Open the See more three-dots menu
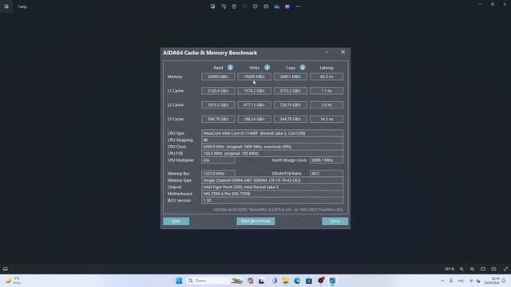 coord(298,6)
